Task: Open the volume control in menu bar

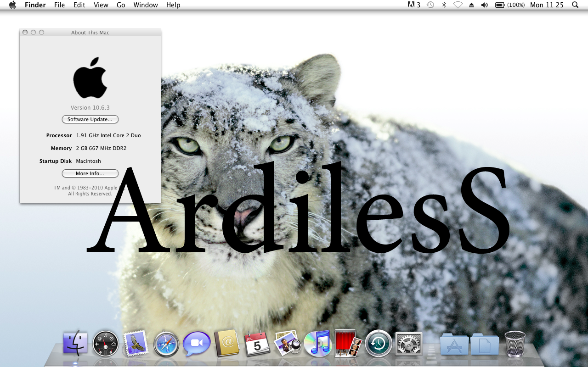Action: (x=485, y=5)
